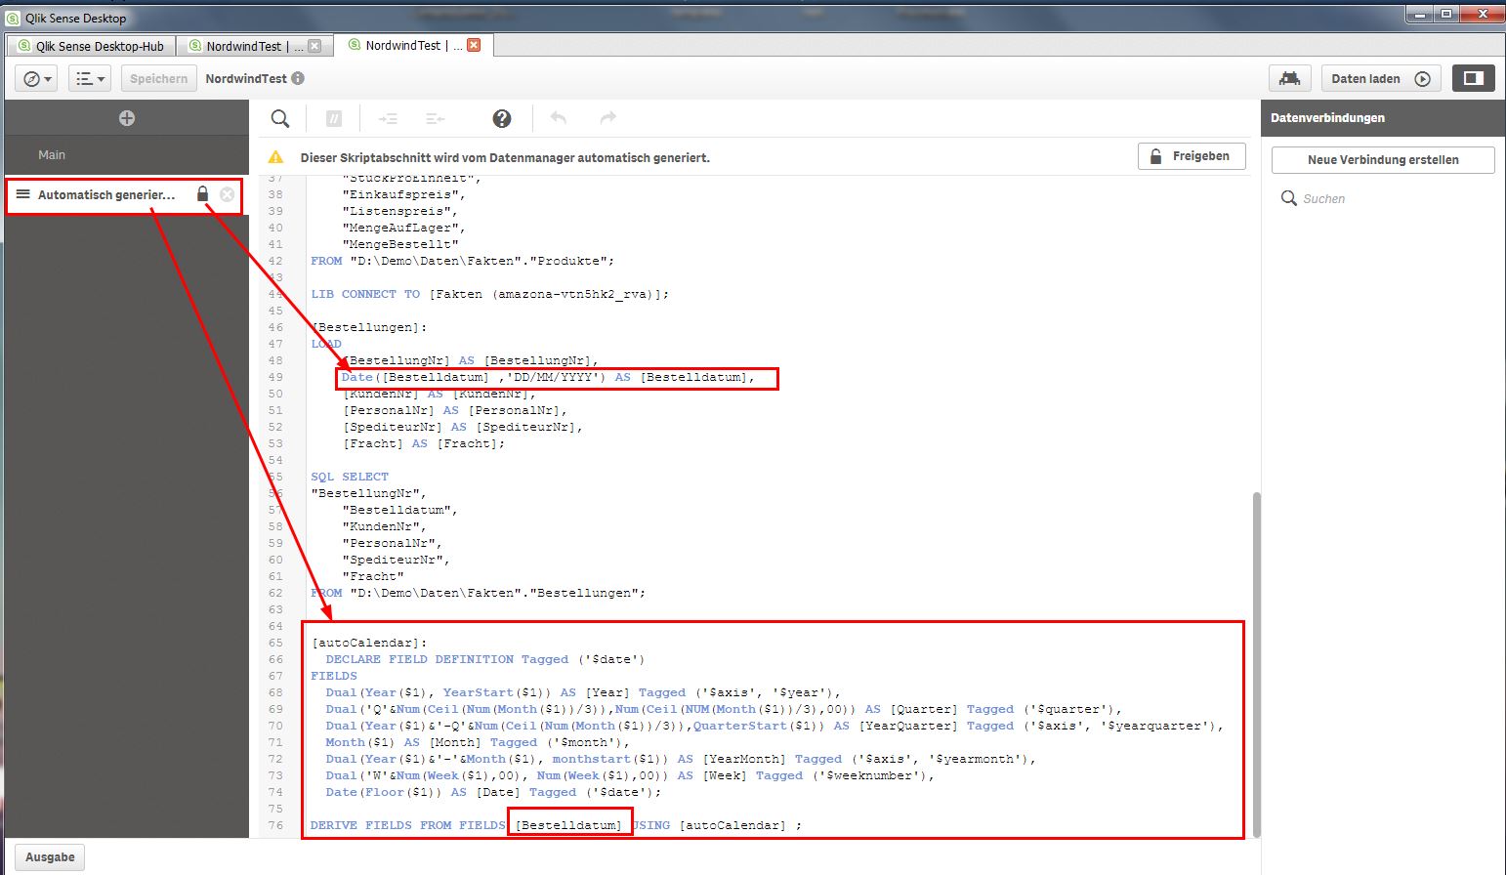Click the undo arrow icon
Image resolution: width=1506 pixels, height=875 pixels.
click(x=559, y=118)
